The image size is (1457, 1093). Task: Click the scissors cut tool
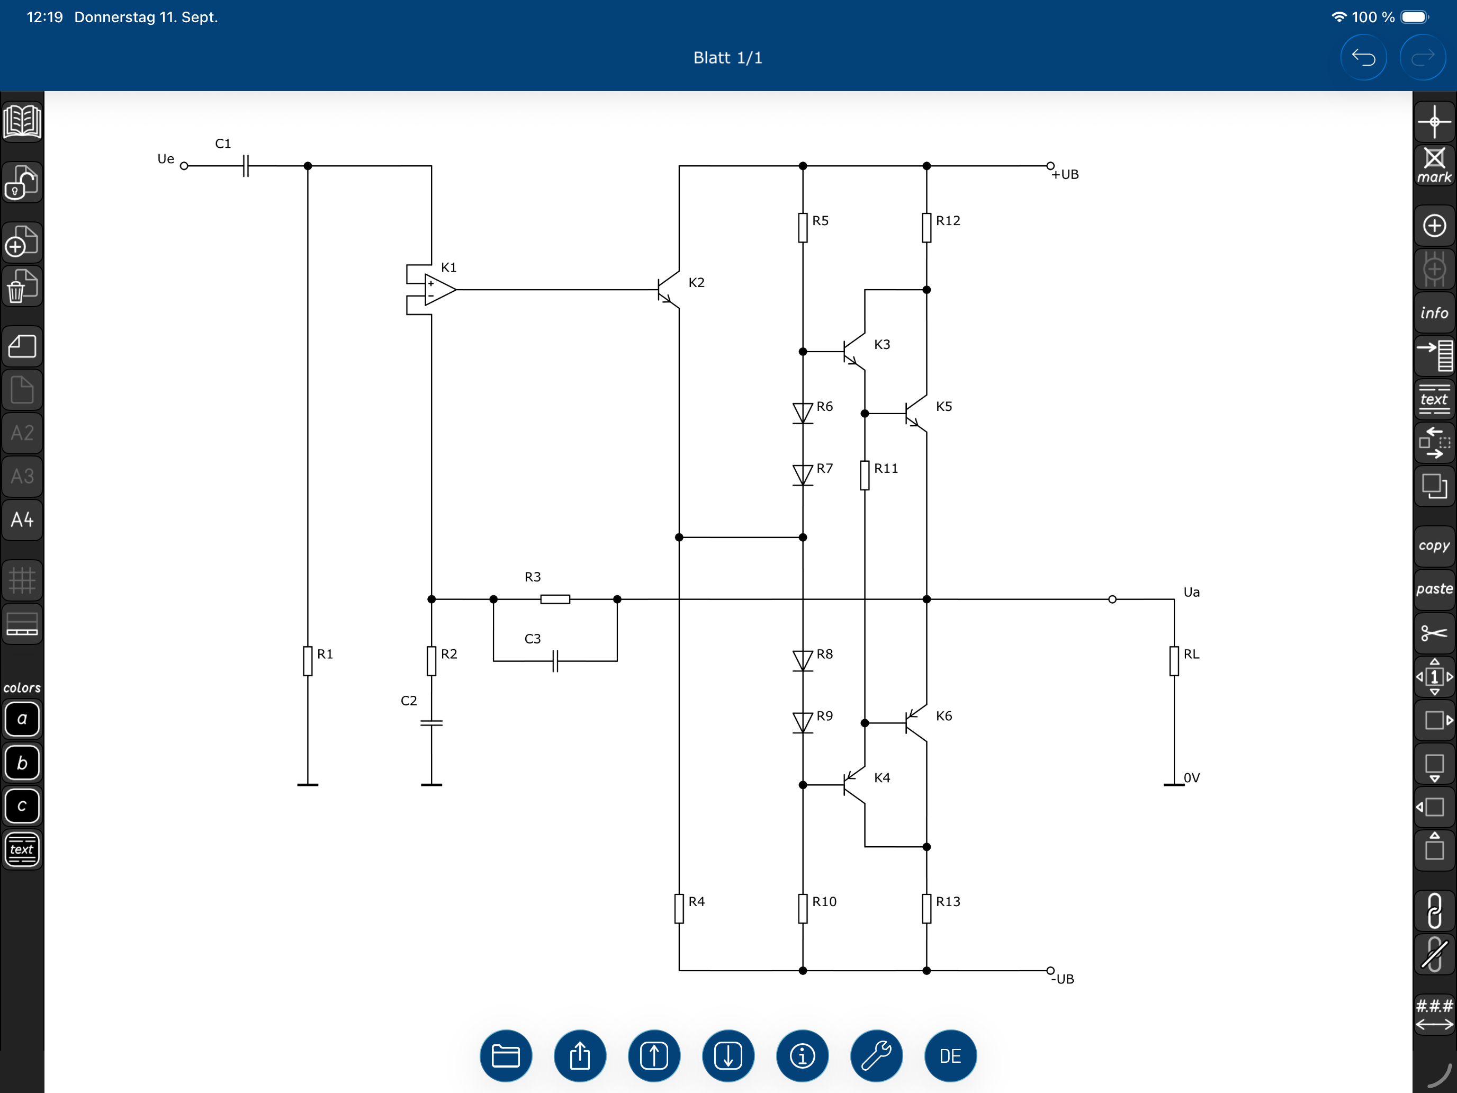pyautogui.click(x=1434, y=633)
